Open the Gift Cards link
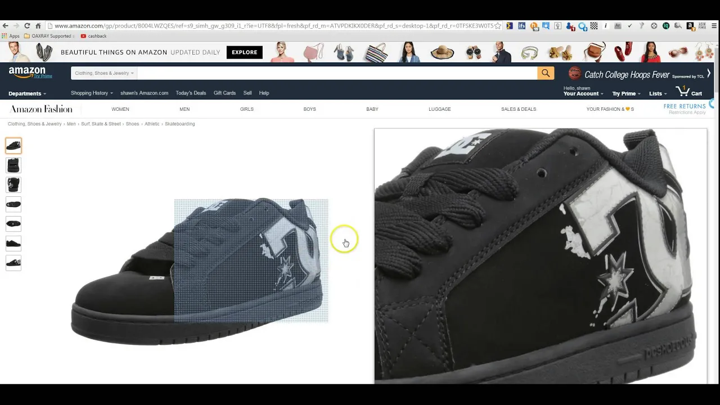 click(x=224, y=93)
